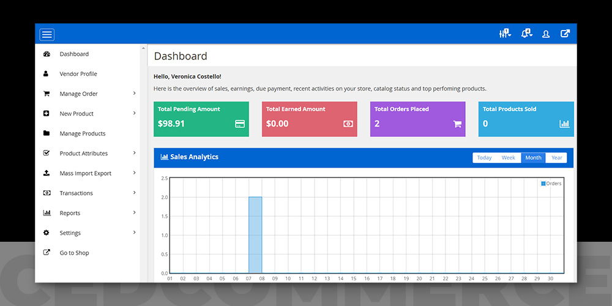Click the Settings gear icon in sidebar
This screenshot has height=306, width=612.
tap(47, 233)
